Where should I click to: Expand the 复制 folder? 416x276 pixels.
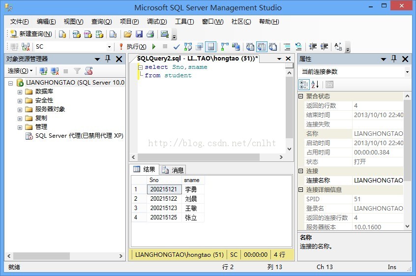(x=20, y=119)
